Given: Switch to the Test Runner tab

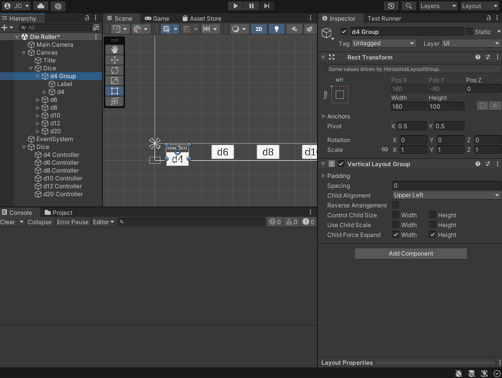Looking at the screenshot, I should pos(384,19).
